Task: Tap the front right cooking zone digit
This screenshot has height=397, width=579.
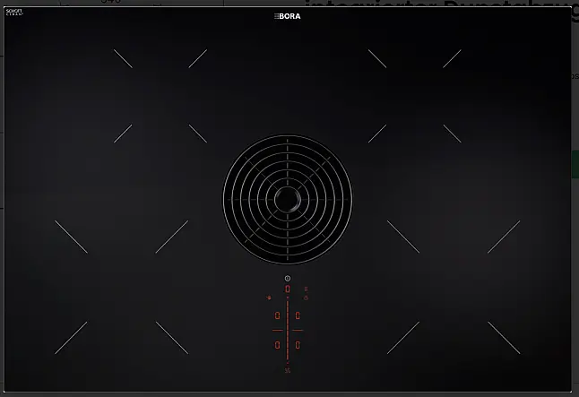Action: click(x=298, y=345)
